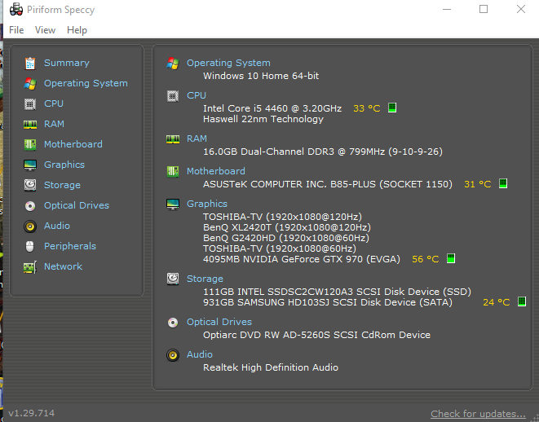The image size is (539, 422).
Task: Click the Windows flag icon beside Operating System heading
Action: point(173,64)
